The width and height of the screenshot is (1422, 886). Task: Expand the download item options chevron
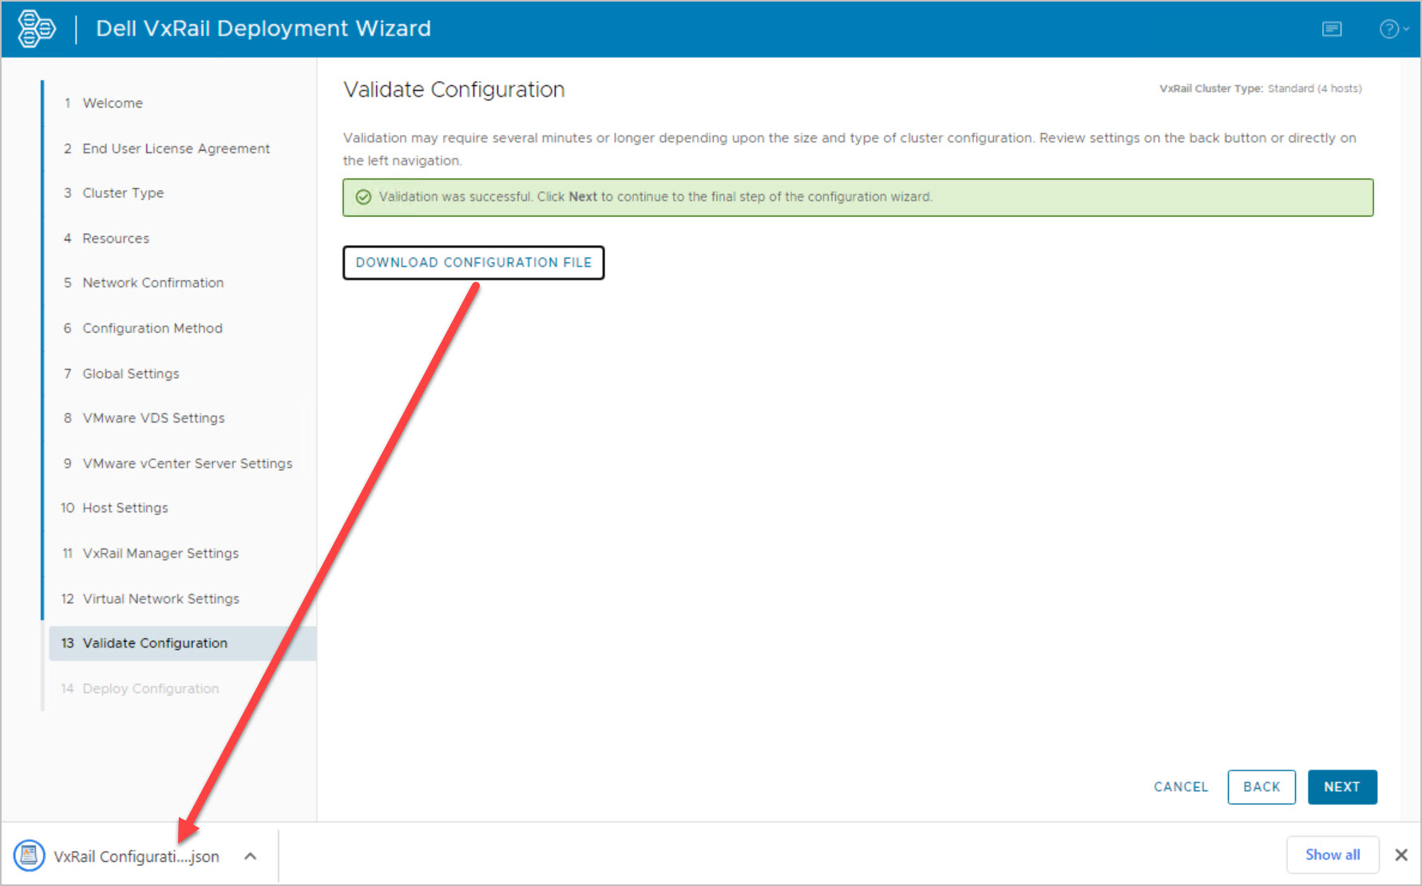251,856
